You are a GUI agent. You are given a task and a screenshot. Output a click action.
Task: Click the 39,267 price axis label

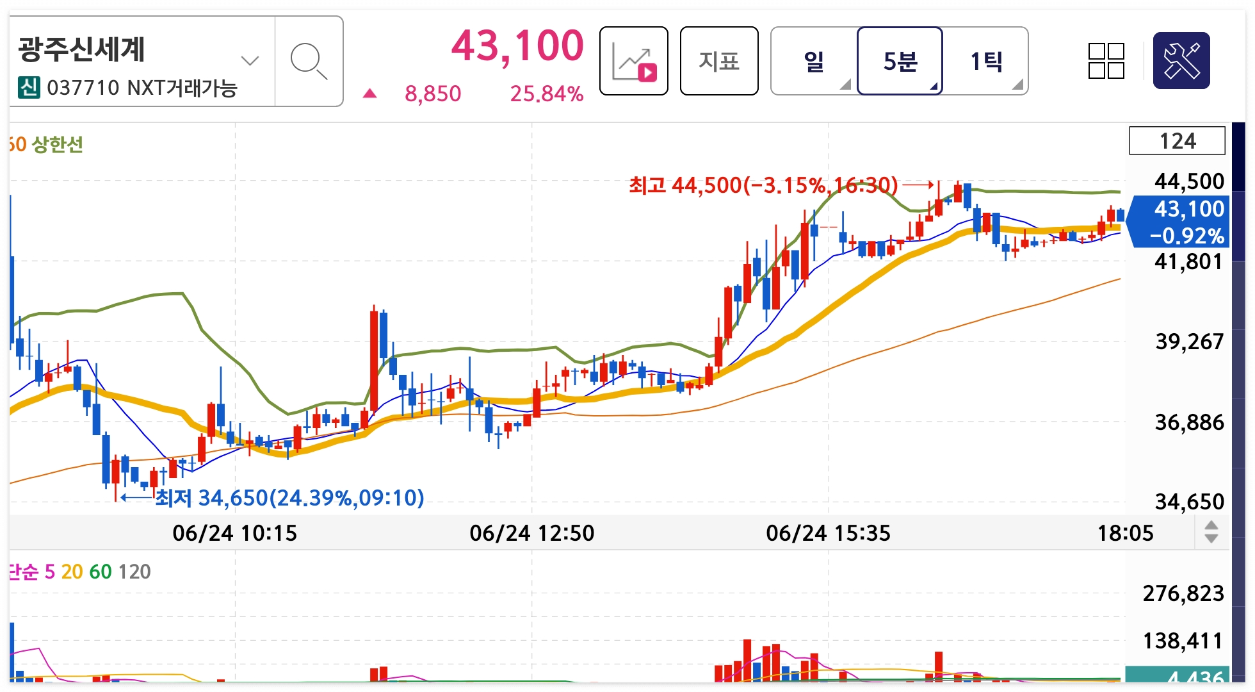coord(1190,342)
